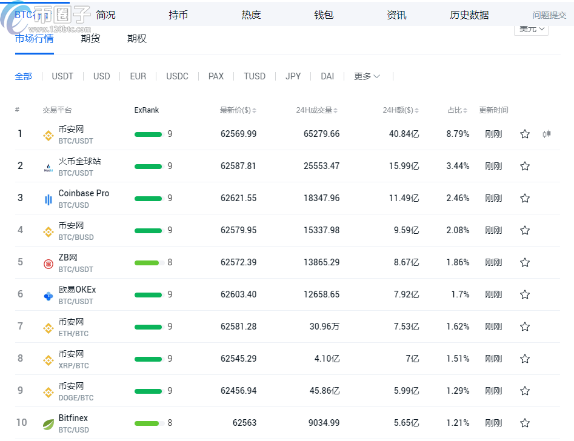Open the 美元 currency unit dropdown
Viewport: 574px width, 441px height.
pyautogui.click(x=531, y=28)
